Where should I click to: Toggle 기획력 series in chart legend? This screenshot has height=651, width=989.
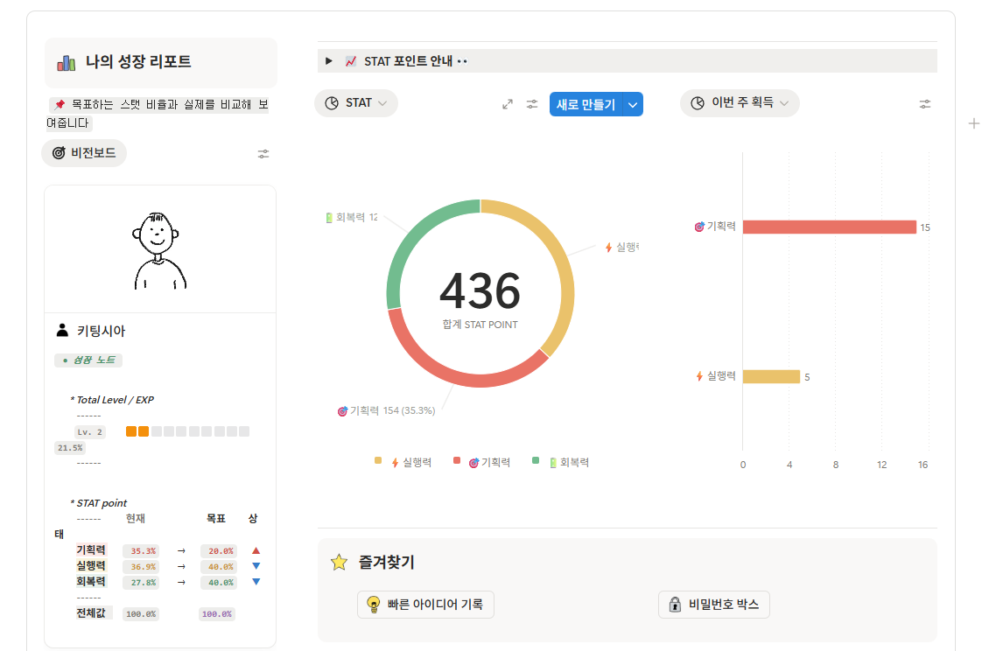489,462
